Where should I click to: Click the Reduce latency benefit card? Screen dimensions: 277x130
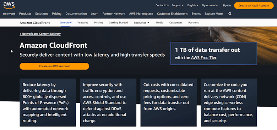click(48, 102)
